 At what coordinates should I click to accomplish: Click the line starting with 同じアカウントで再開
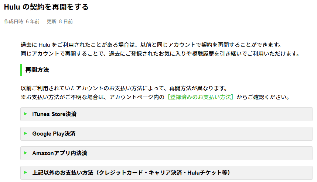(x=159, y=54)
